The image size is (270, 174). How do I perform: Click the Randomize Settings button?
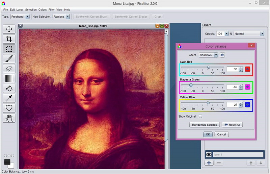tap(205, 125)
